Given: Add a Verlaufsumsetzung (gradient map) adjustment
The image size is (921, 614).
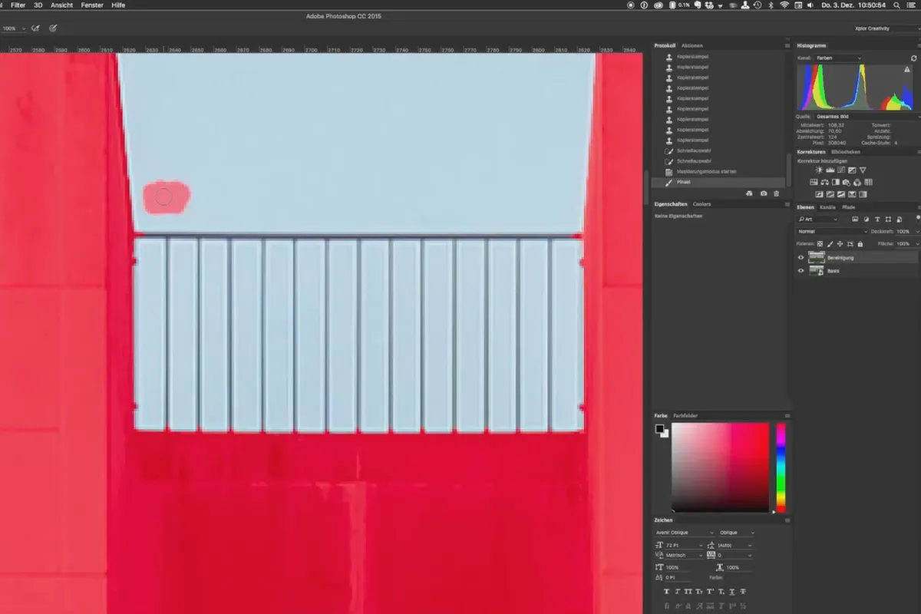Looking at the screenshot, I should click(863, 194).
